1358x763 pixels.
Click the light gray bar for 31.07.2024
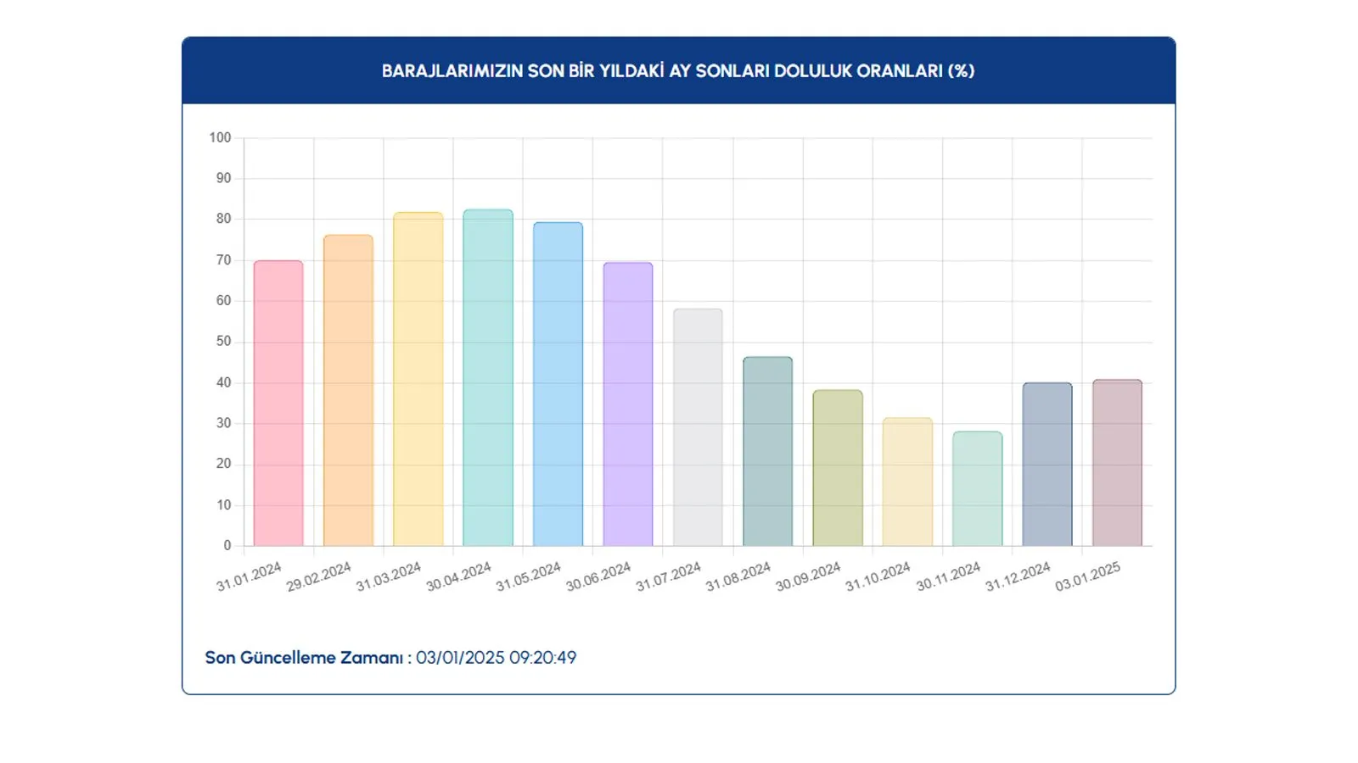(698, 427)
